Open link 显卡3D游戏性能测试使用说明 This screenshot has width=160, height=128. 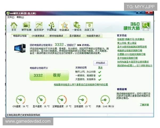tap(132, 47)
